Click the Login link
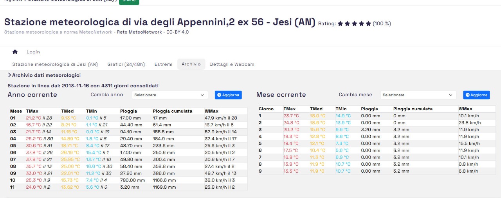Image resolution: width=501 pixels, height=198 pixels. coord(33,52)
